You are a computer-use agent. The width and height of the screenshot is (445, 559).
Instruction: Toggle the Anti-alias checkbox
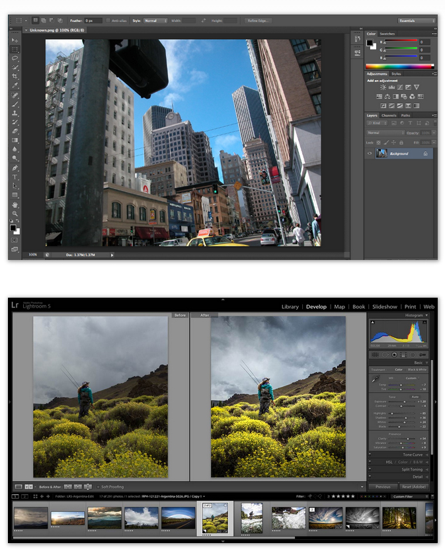(108, 21)
